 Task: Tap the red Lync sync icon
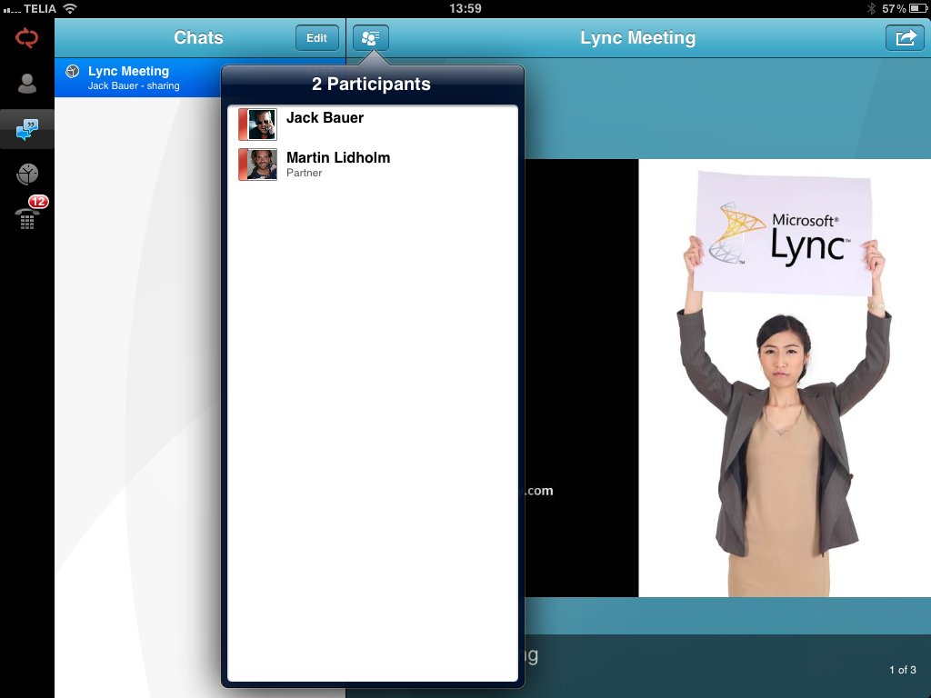(26, 38)
